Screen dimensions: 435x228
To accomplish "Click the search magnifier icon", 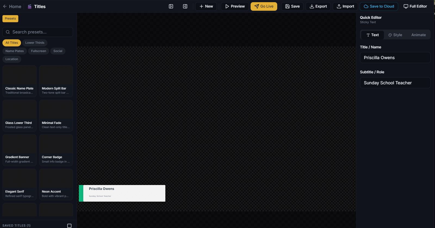I will 8,32.
